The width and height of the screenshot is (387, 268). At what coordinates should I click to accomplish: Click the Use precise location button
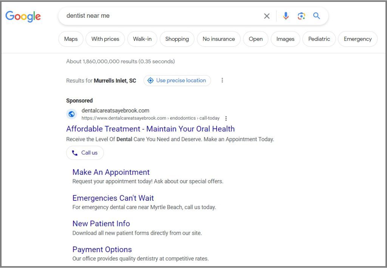(x=177, y=81)
